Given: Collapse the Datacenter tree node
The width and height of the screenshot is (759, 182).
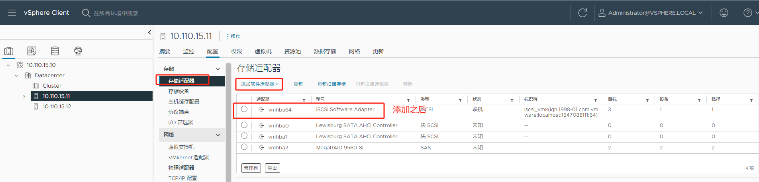Looking at the screenshot, I should click(16, 75).
